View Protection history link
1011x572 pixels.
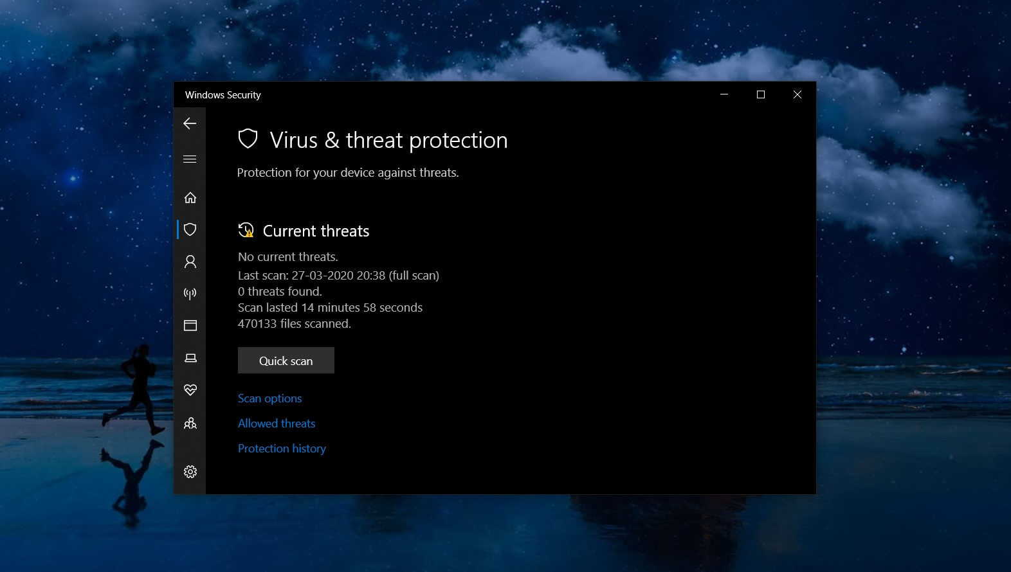(x=282, y=449)
